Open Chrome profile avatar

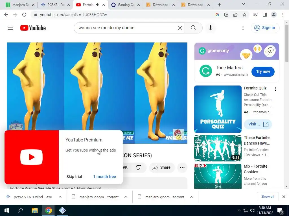click(274, 15)
